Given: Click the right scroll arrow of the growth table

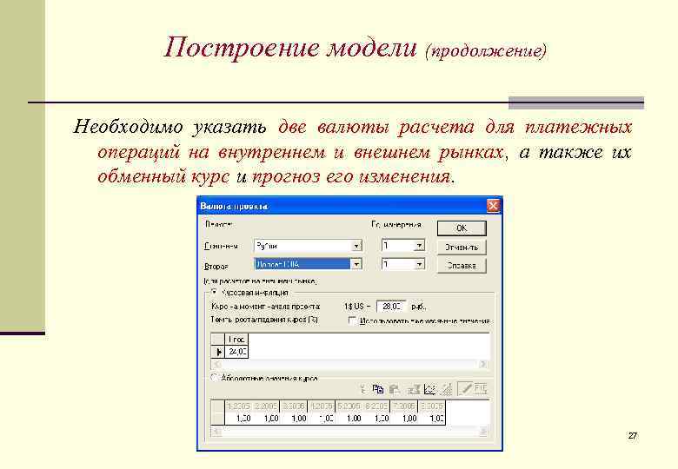Looking at the screenshot, I should (483, 364).
